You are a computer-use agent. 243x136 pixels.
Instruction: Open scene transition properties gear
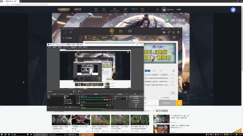point(127,96)
